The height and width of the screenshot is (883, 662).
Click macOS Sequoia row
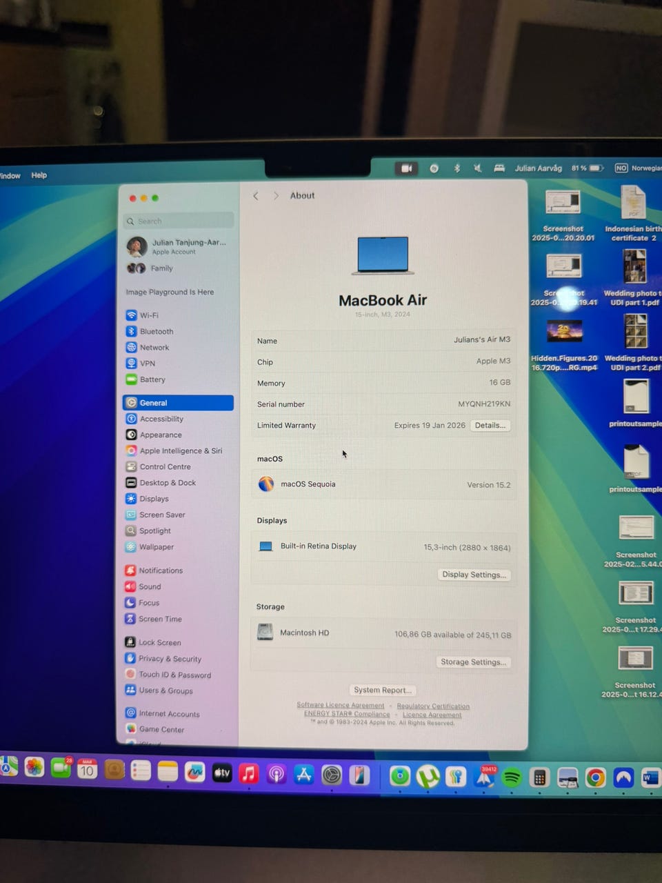[x=384, y=484]
